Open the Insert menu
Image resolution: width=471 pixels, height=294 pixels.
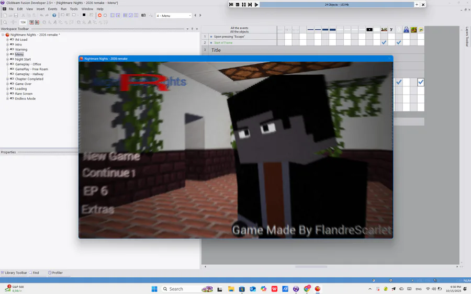pyautogui.click(x=40, y=9)
